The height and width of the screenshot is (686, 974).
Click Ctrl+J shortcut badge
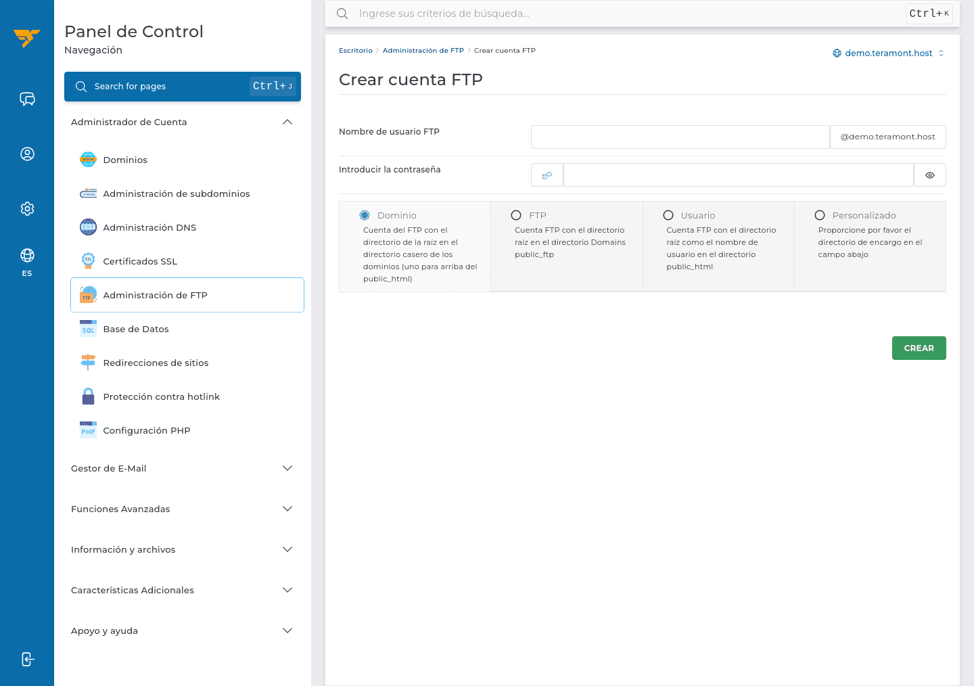(x=273, y=86)
